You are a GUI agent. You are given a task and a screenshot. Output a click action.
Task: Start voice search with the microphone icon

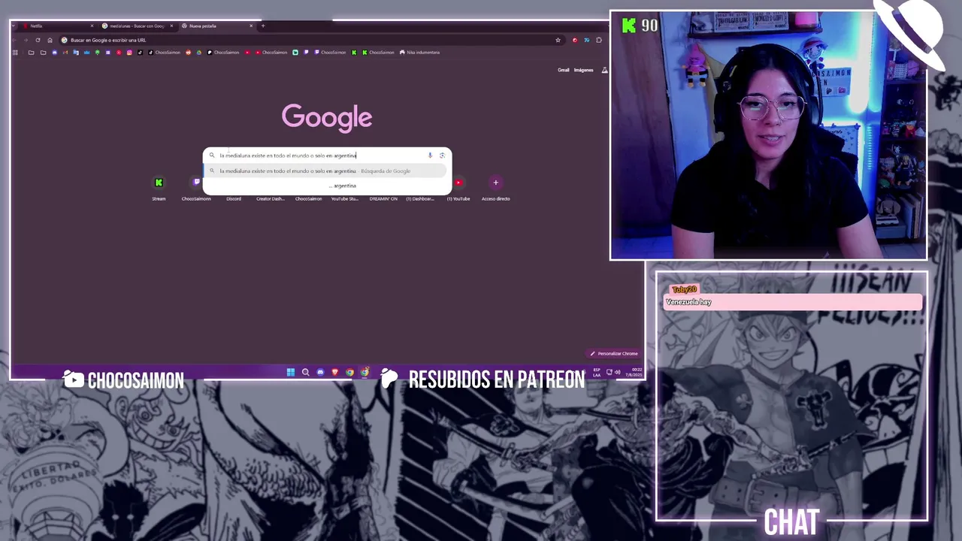(x=430, y=156)
